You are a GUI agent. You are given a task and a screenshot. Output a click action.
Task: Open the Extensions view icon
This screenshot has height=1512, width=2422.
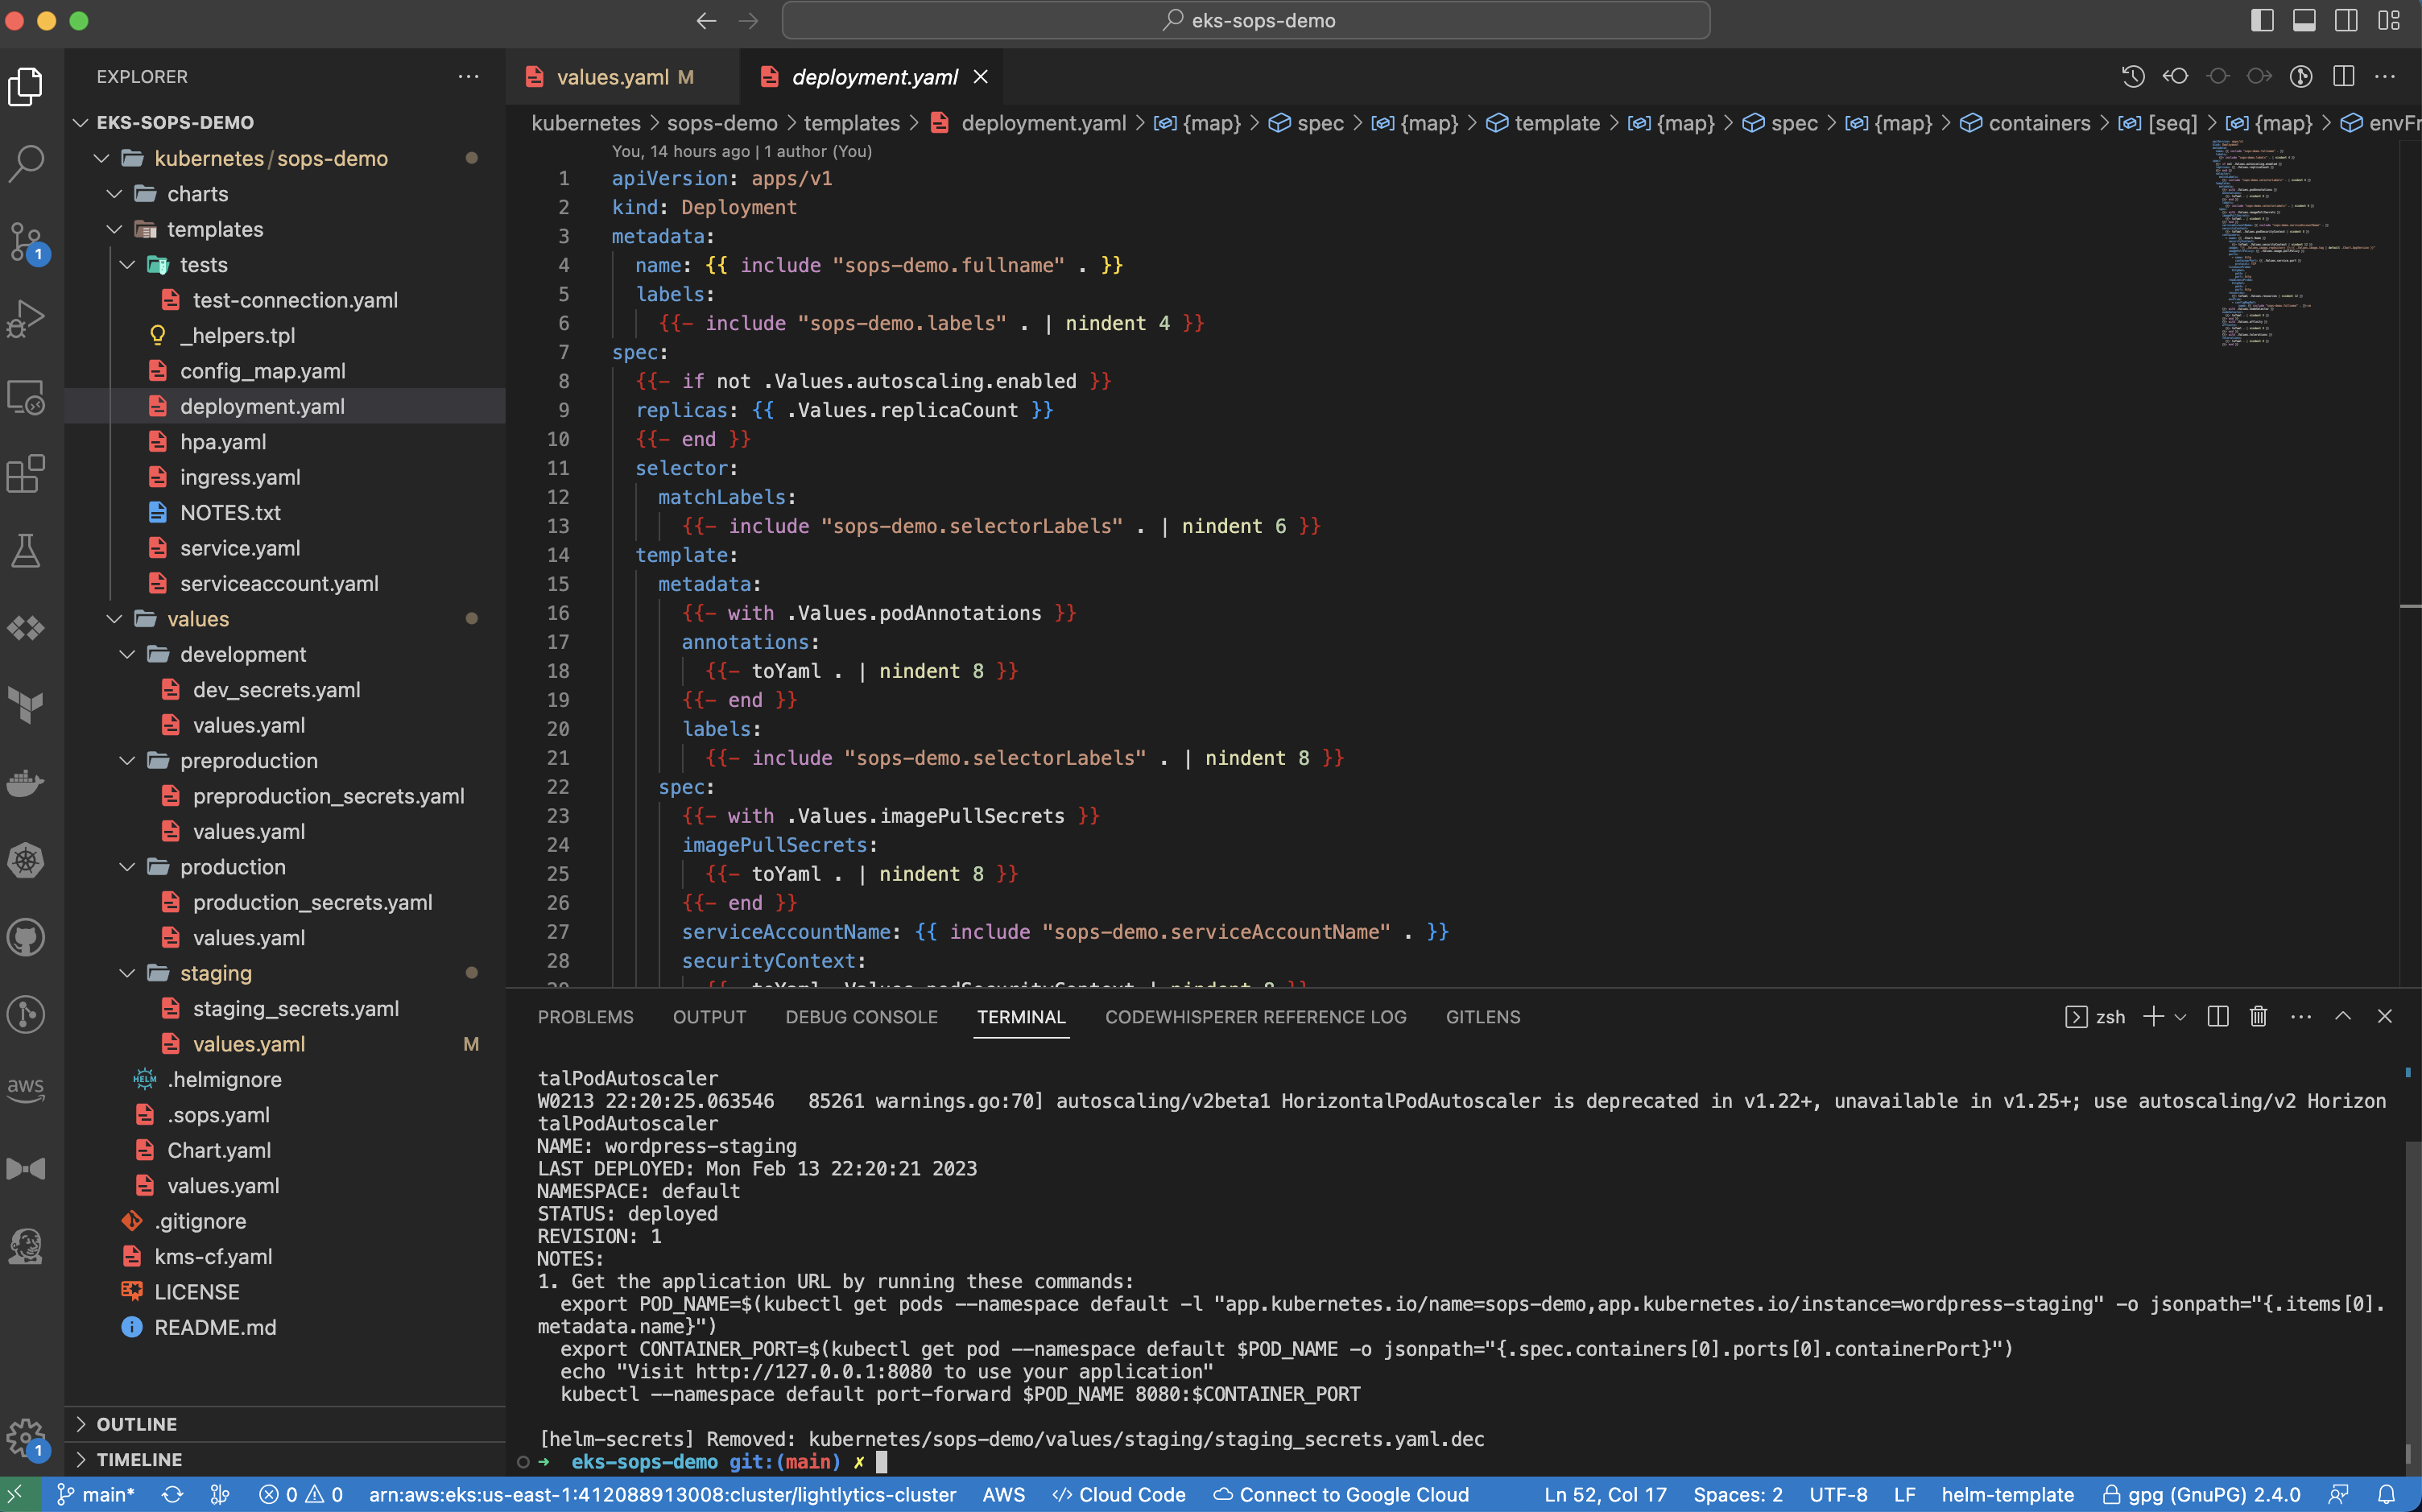(x=26, y=474)
